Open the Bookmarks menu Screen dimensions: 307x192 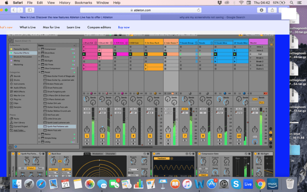coord(84,3)
